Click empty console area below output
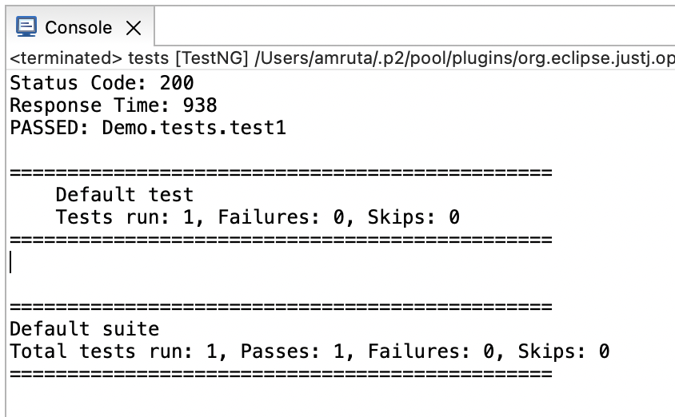 pos(320,399)
